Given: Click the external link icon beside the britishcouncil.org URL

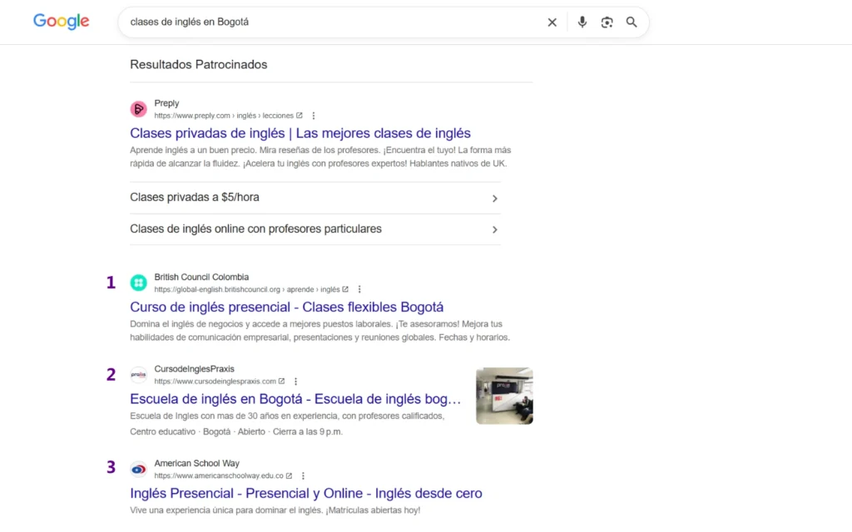Looking at the screenshot, I should [x=345, y=288].
